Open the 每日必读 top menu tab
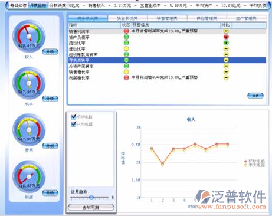 [x=18, y=5]
